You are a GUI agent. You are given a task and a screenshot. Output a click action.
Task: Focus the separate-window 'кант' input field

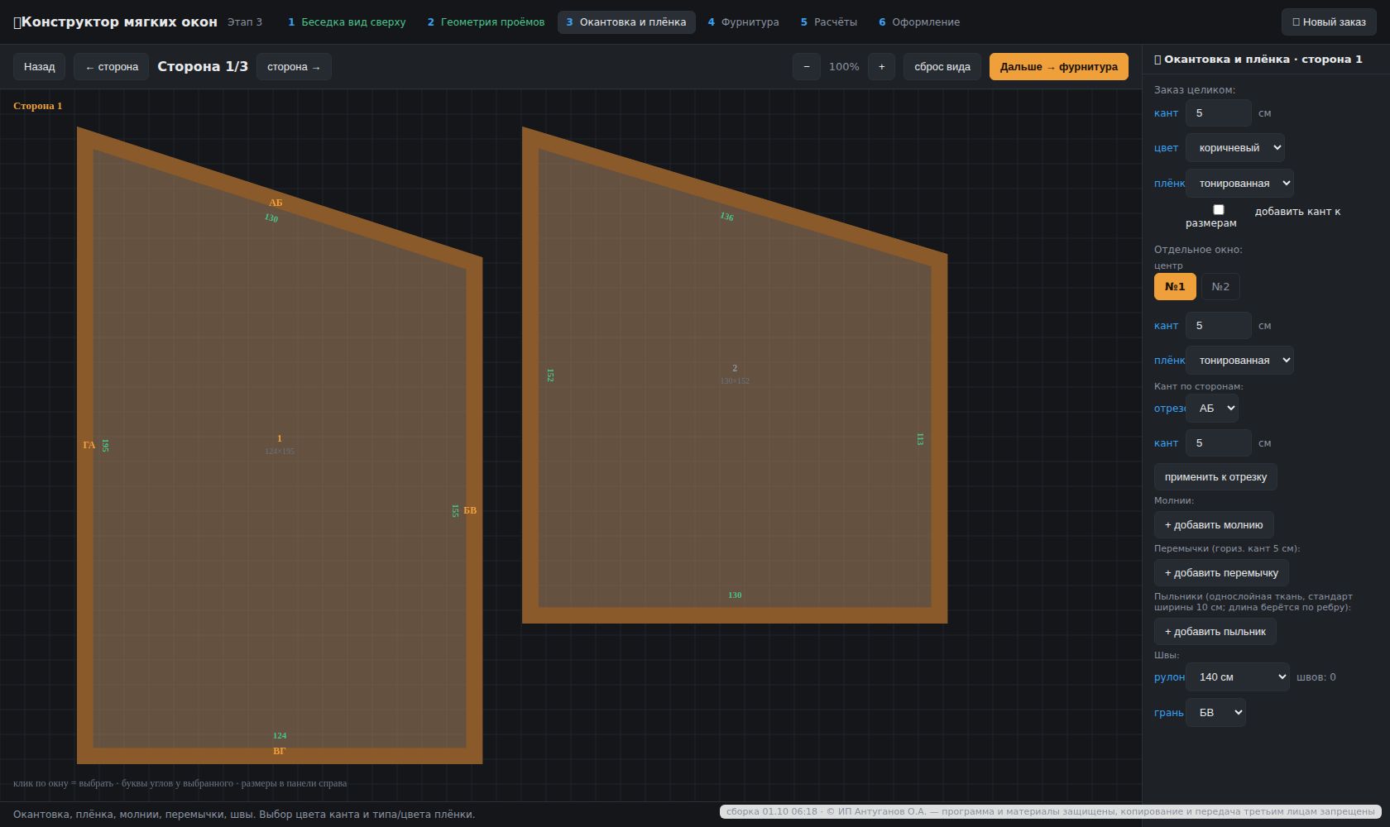click(x=1219, y=326)
